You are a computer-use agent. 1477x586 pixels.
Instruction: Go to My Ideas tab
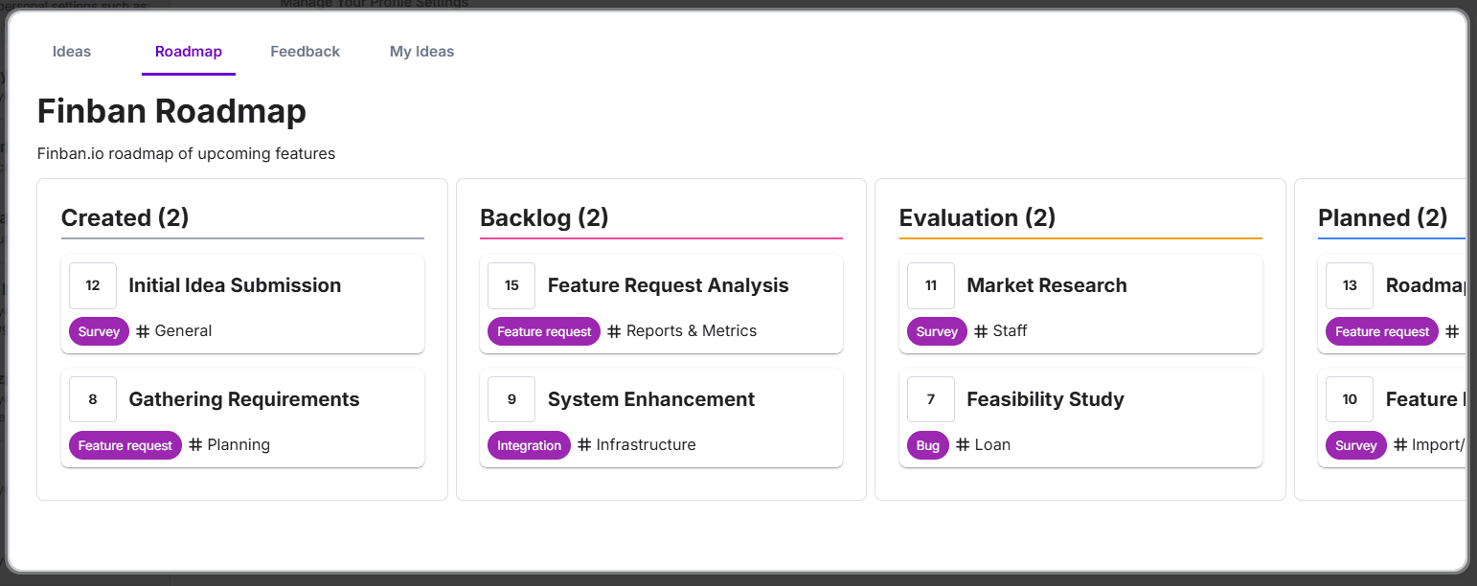421,52
